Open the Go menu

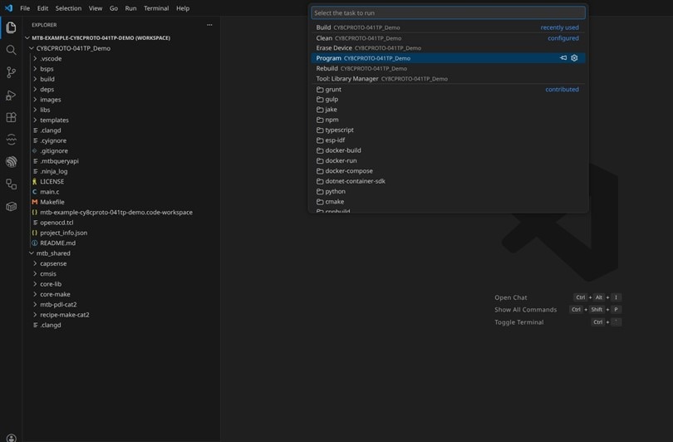click(113, 8)
